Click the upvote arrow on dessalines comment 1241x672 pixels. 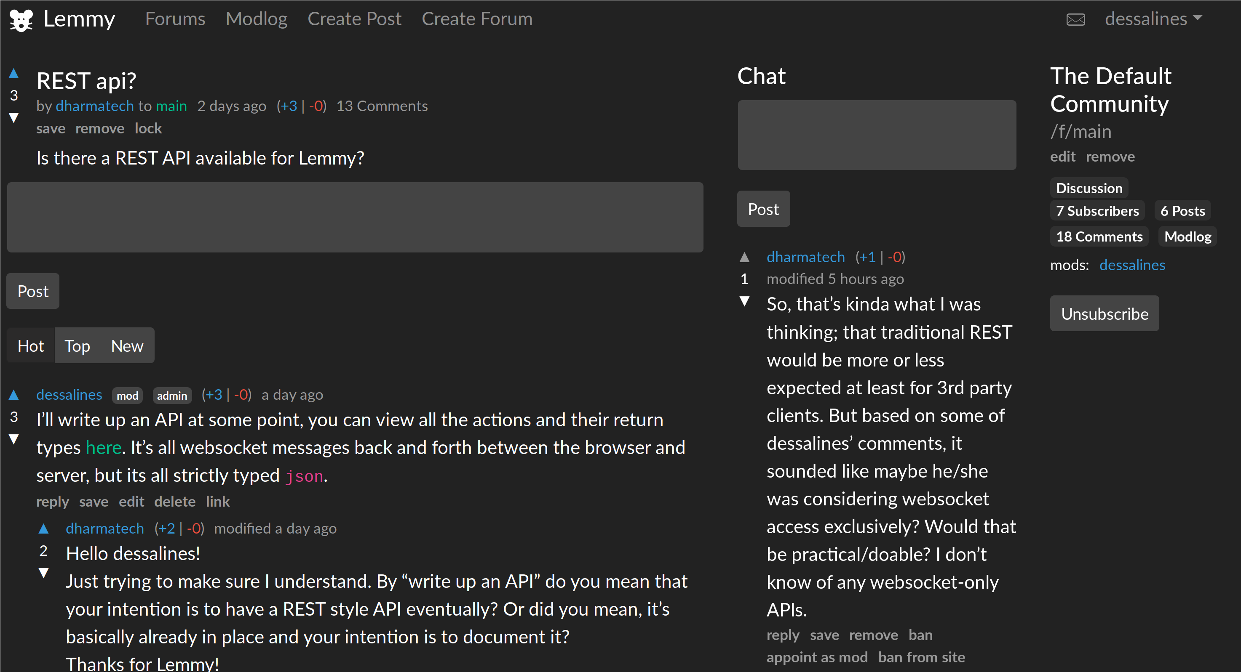pos(14,395)
